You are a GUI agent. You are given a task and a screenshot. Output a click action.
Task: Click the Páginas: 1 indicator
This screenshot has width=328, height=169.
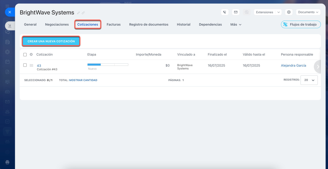[176, 80]
